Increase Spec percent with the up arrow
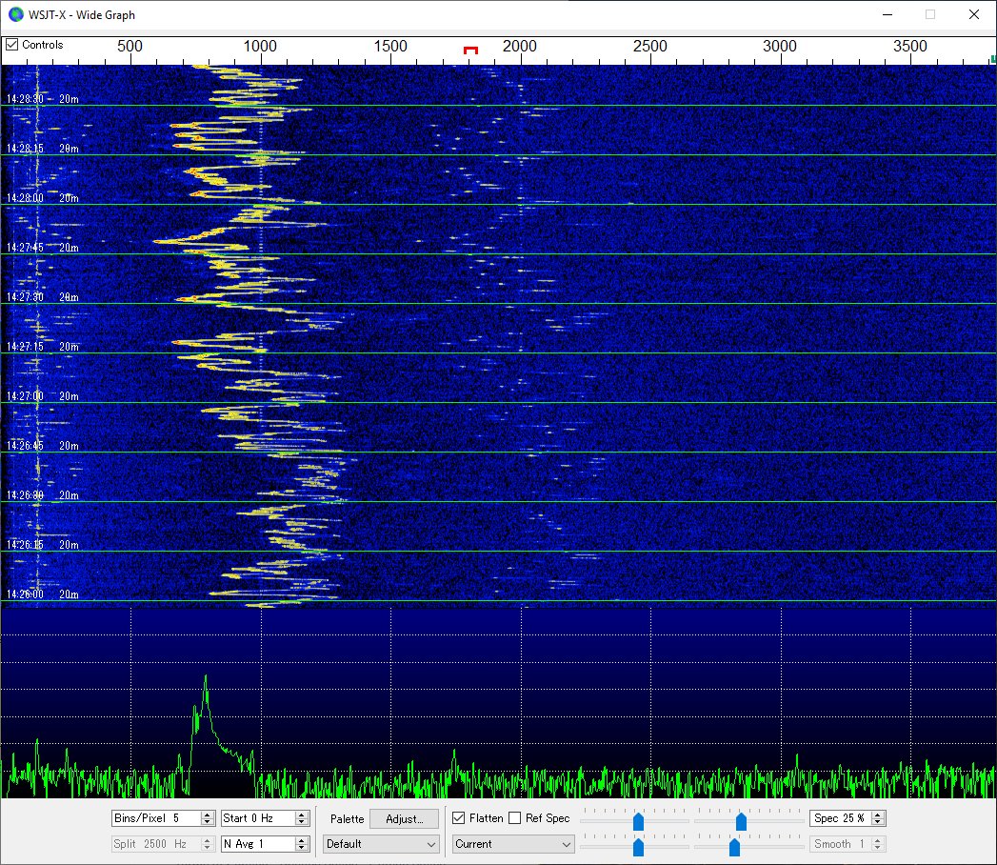The height and width of the screenshot is (865, 997). coord(877,815)
